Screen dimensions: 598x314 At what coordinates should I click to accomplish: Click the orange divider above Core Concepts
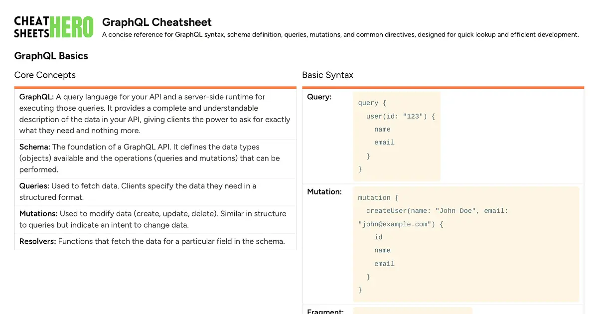click(x=155, y=86)
